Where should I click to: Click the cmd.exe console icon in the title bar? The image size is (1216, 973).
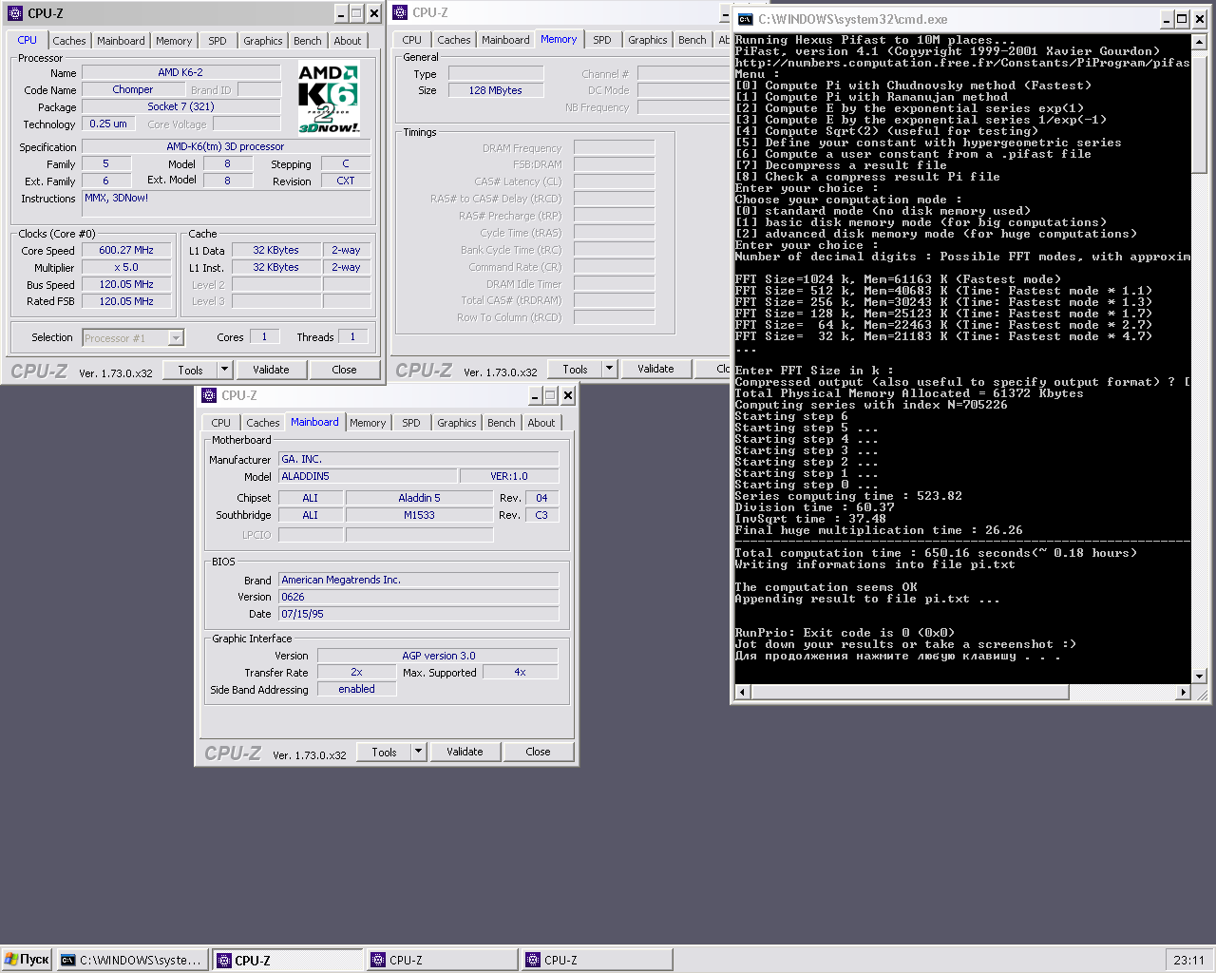(746, 19)
